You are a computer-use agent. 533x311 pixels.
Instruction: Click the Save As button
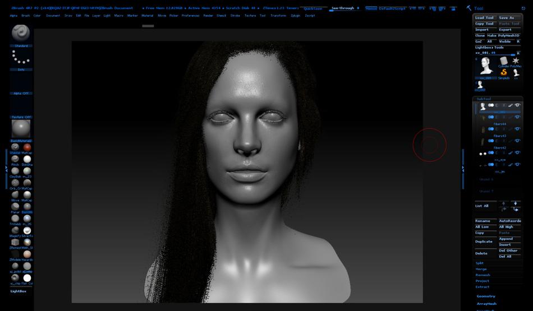click(509, 18)
